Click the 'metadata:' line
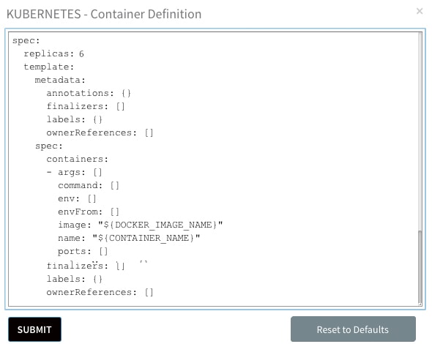The height and width of the screenshot is (344, 432). (x=60, y=81)
